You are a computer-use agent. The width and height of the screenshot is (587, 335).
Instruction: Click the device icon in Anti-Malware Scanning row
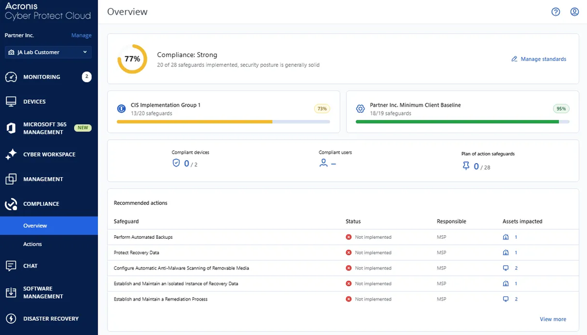point(505,268)
